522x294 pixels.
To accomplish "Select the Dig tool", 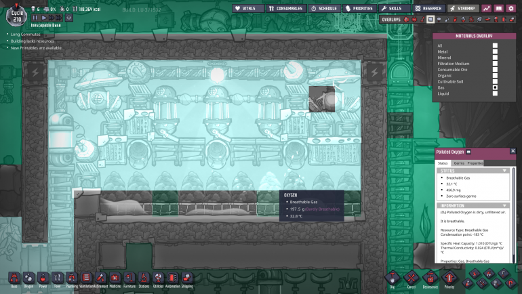I will [x=392, y=278].
